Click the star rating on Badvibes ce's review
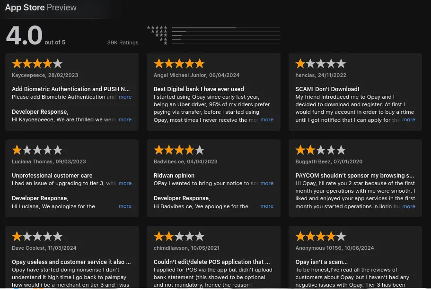Viewport: 431px width, 289px height. [x=179, y=150]
